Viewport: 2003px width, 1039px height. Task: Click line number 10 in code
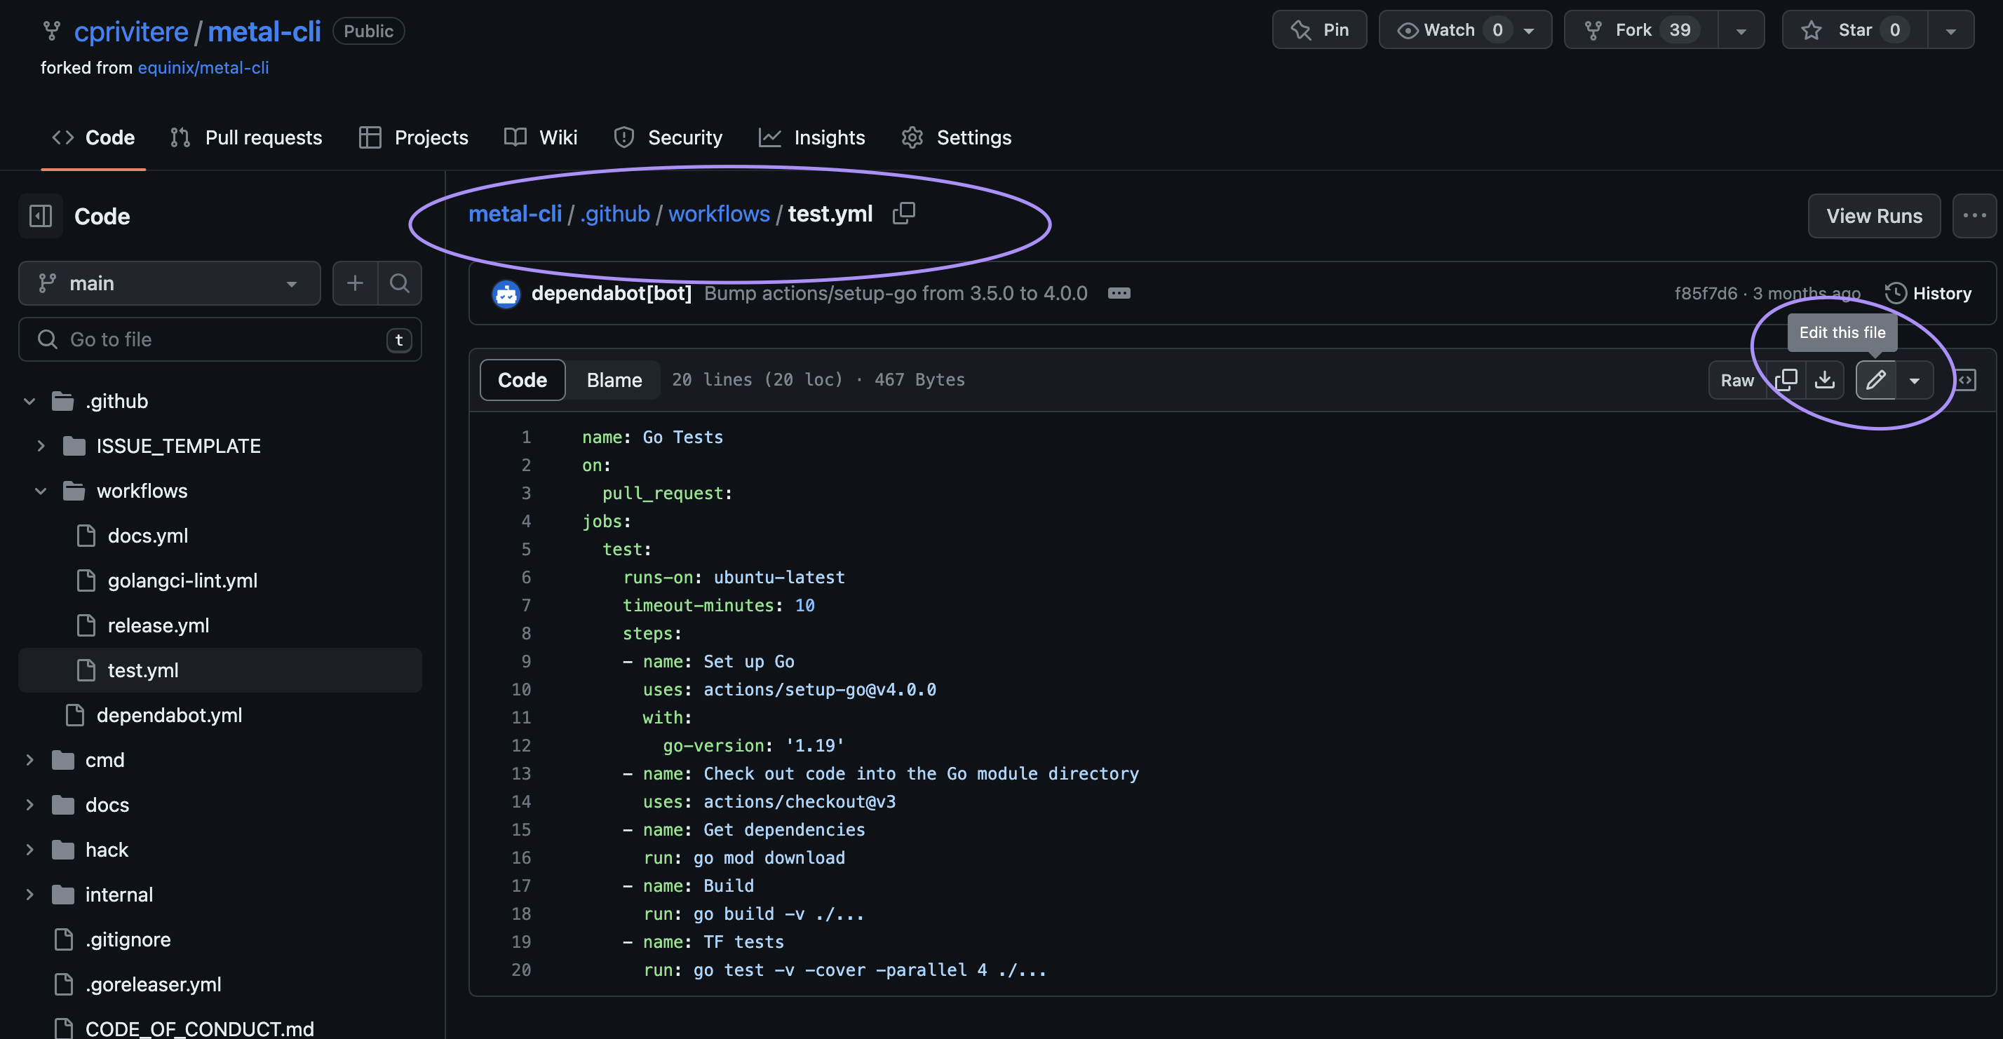click(x=521, y=689)
